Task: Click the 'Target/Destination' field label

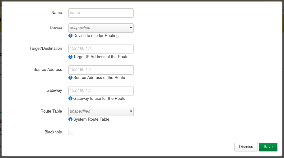Action: pyautogui.click(x=46, y=49)
